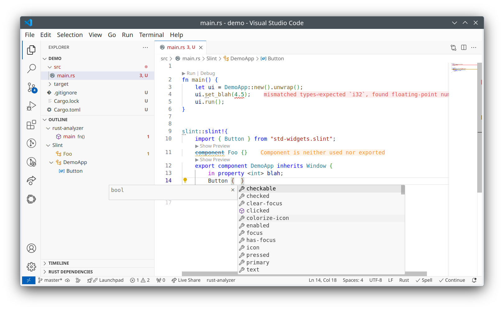Click the split editor right icon
The image size is (504, 310).
[x=464, y=48]
